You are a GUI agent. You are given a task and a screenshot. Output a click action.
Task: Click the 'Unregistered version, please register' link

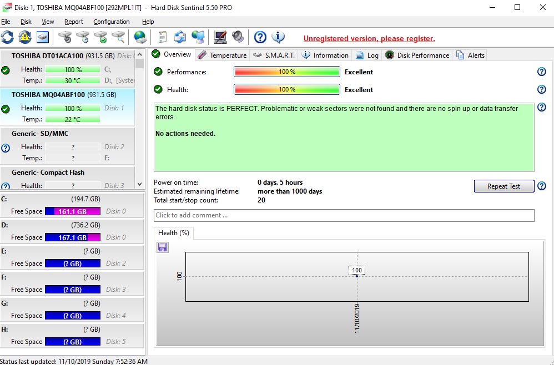click(369, 39)
